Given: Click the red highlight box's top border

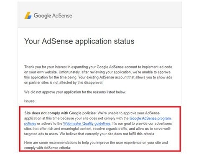Looking at the screenshot, I should pyautogui.click(x=100, y=107).
